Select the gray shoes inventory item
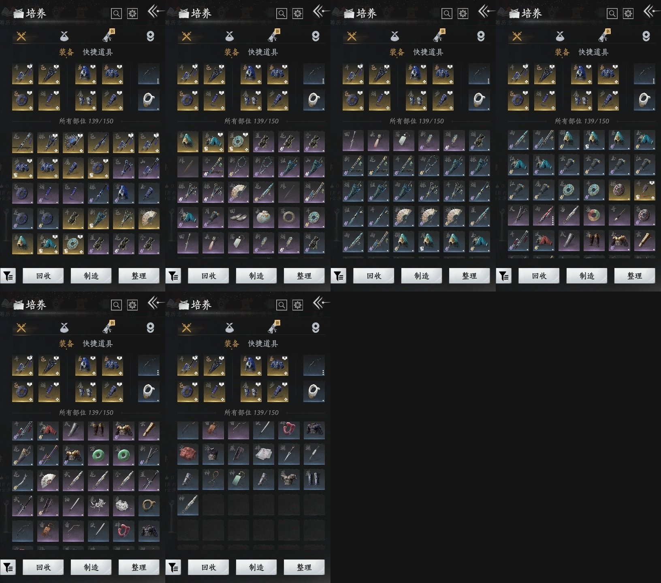This screenshot has height=583, width=661. pyautogui.click(x=238, y=217)
